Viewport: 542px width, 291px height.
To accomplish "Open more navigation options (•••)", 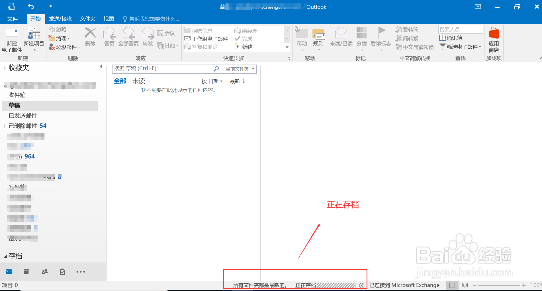I will point(81,272).
